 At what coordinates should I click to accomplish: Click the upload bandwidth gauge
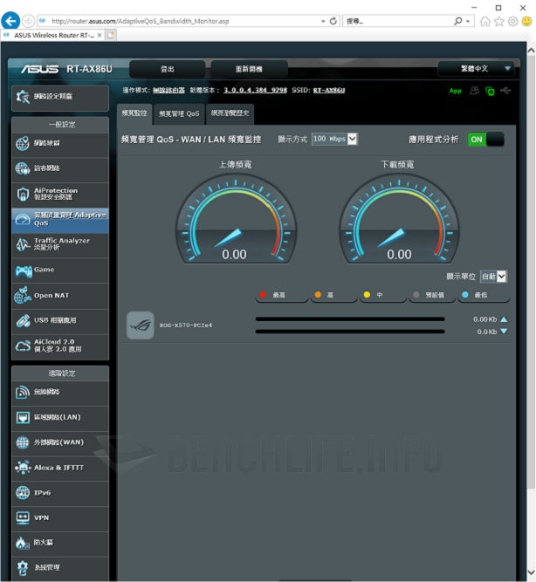point(236,221)
